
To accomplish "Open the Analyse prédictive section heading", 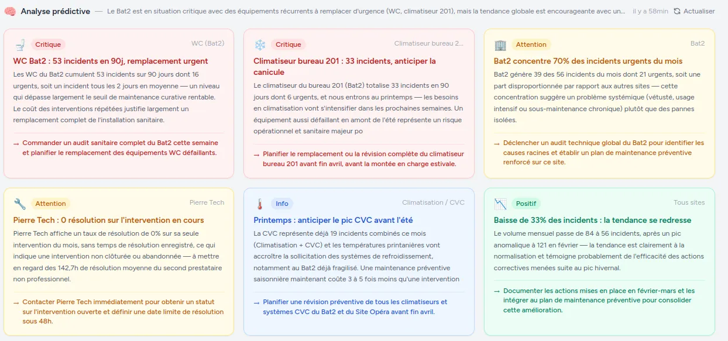I will click(56, 11).
